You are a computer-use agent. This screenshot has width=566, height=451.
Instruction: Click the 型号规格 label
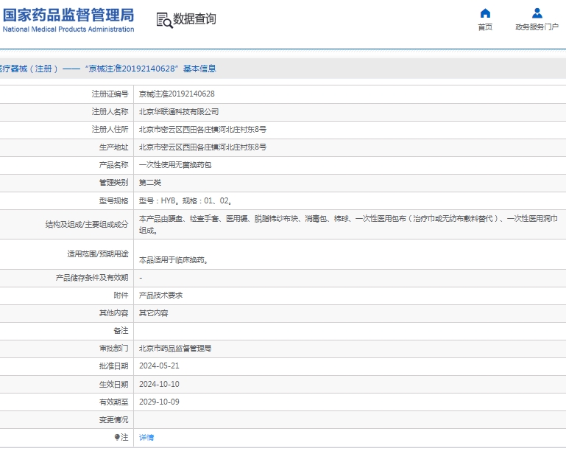[113, 200]
